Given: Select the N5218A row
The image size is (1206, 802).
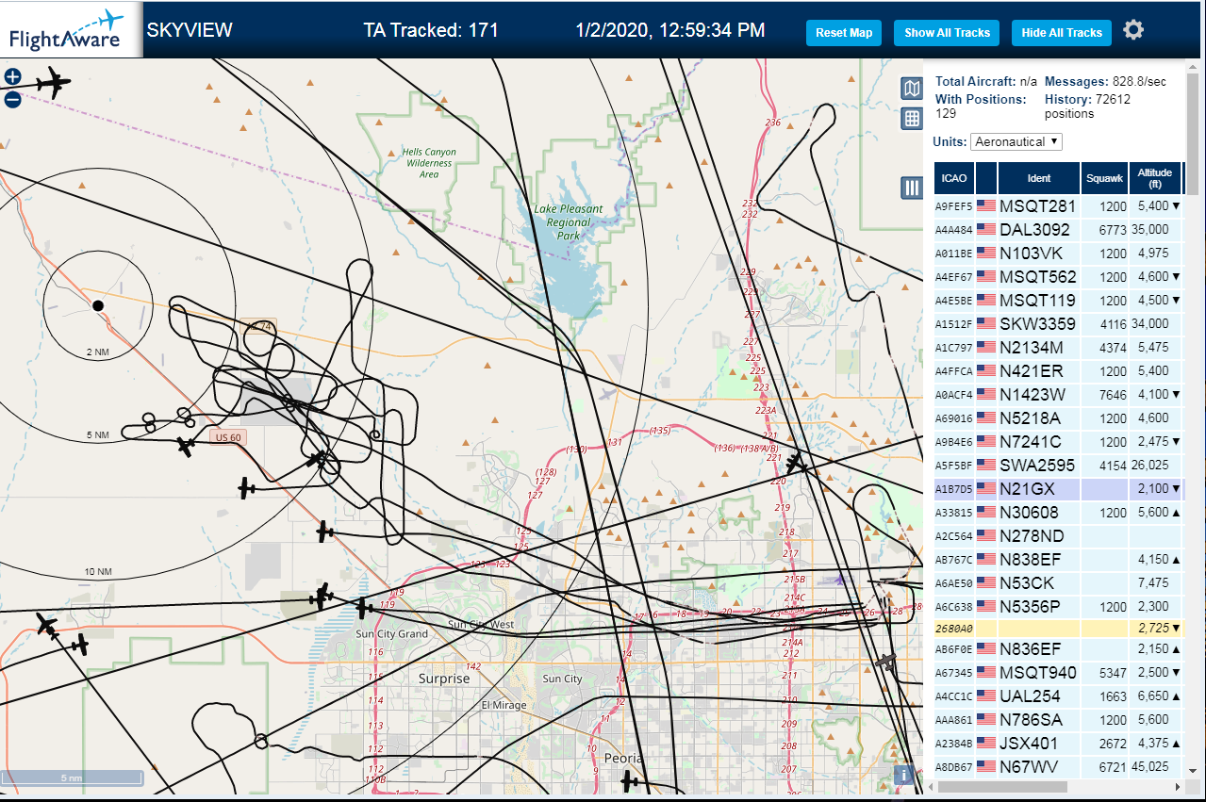Looking at the screenshot, I should point(1059,417).
